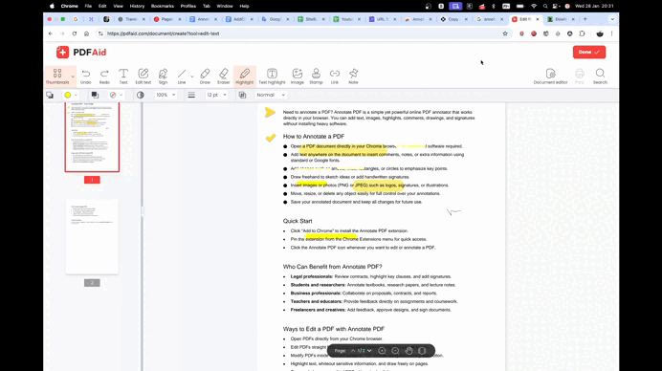Image resolution: width=662 pixels, height=371 pixels.
Task: Select page 1 thumbnail
Action: 92,137
